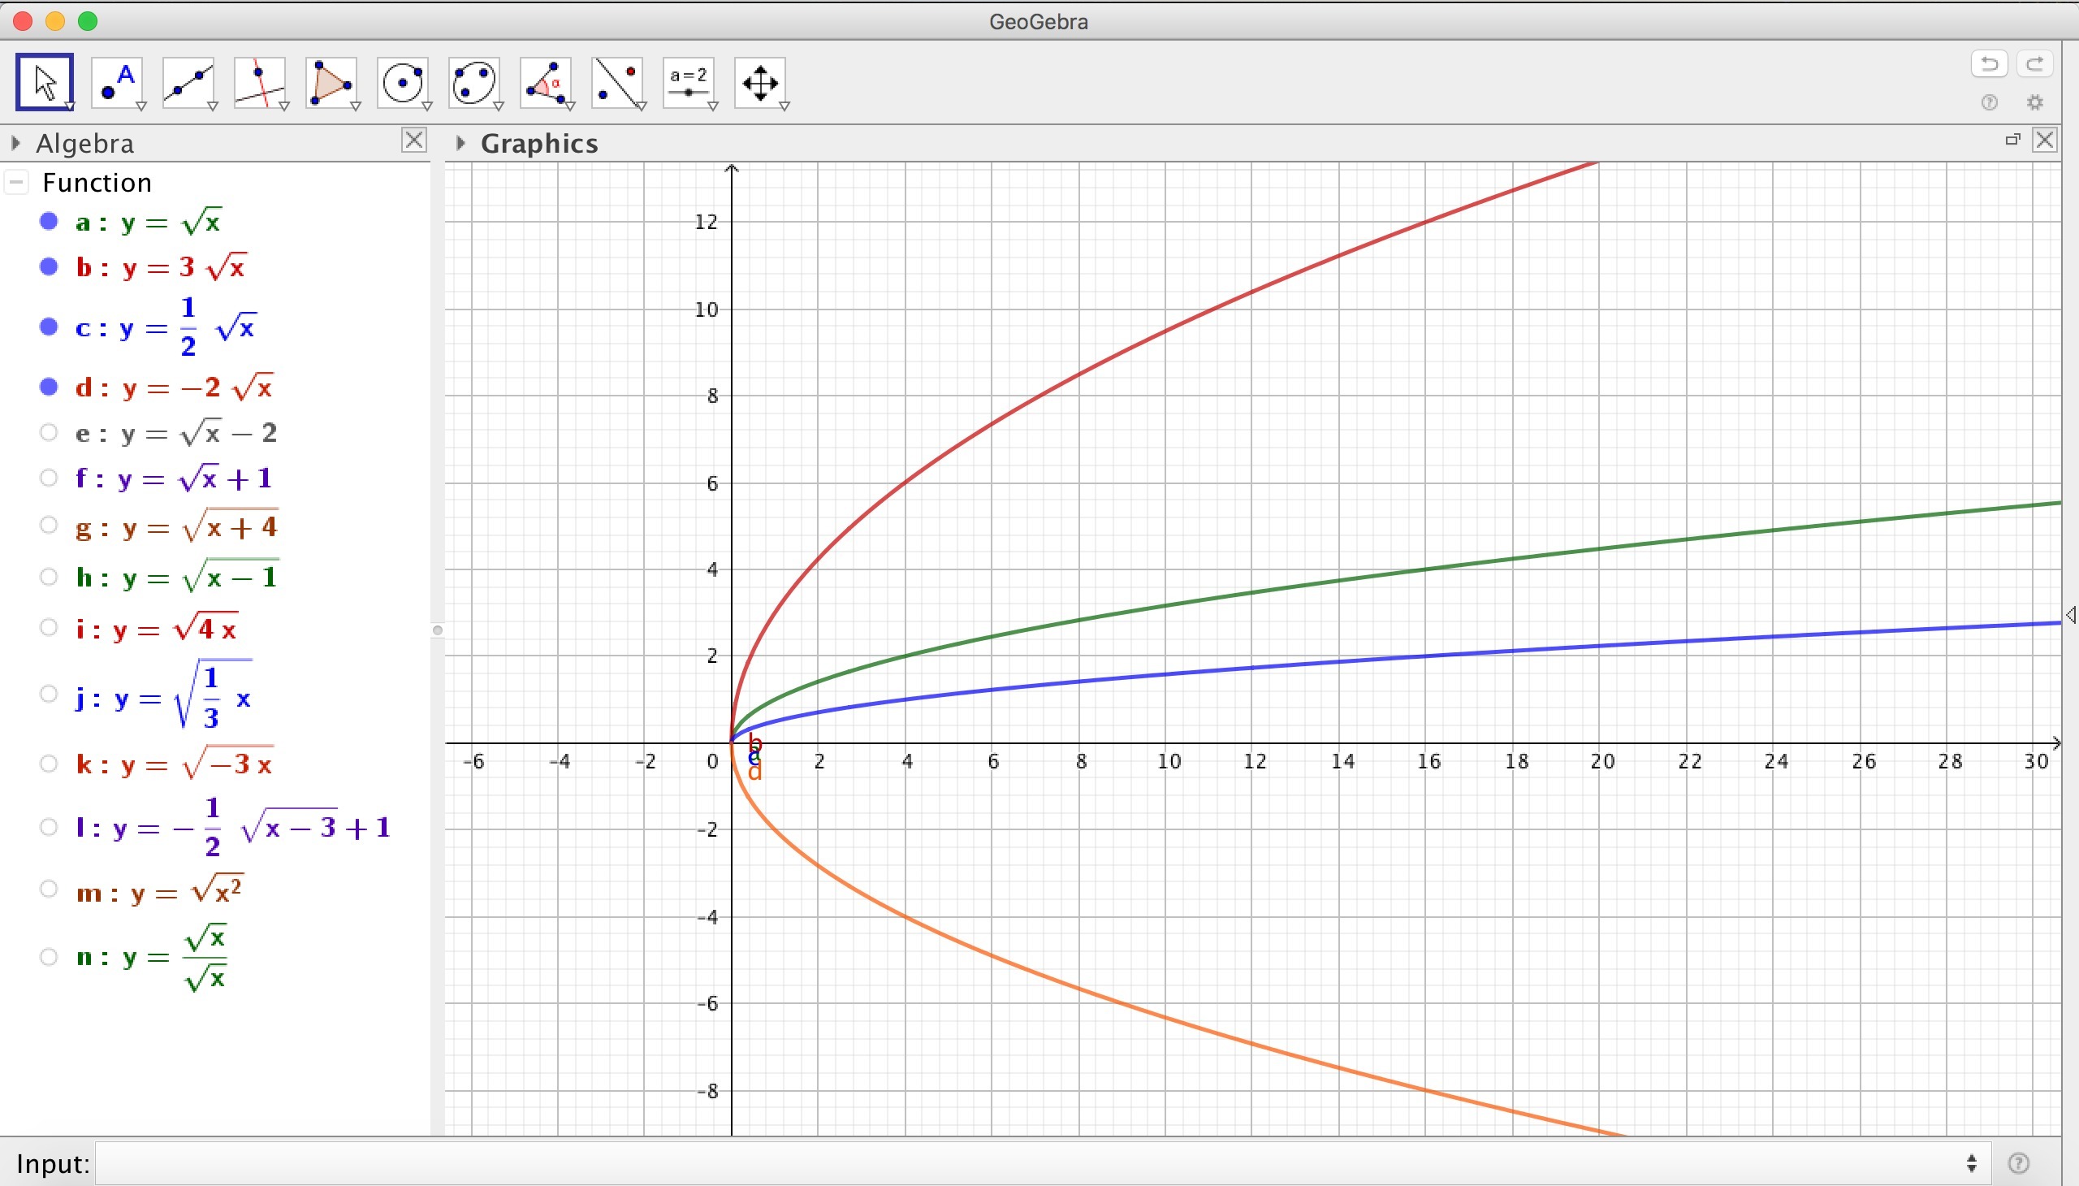Collapse the Function group in Algebra
This screenshot has height=1186, width=2079.
tap(17, 183)
